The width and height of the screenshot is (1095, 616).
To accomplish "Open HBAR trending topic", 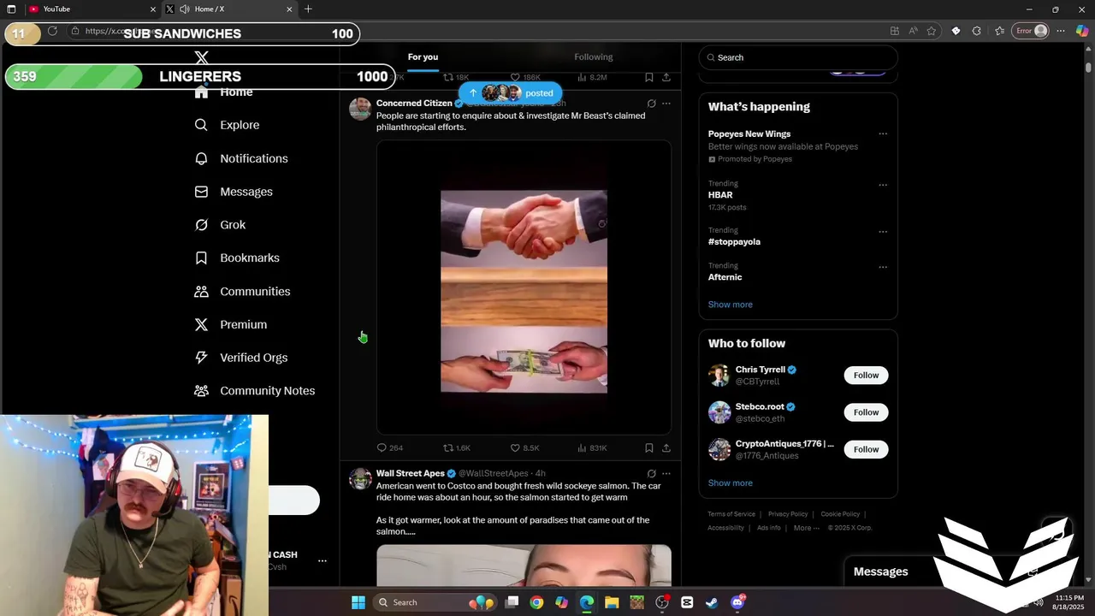I will tap(720, 195).
